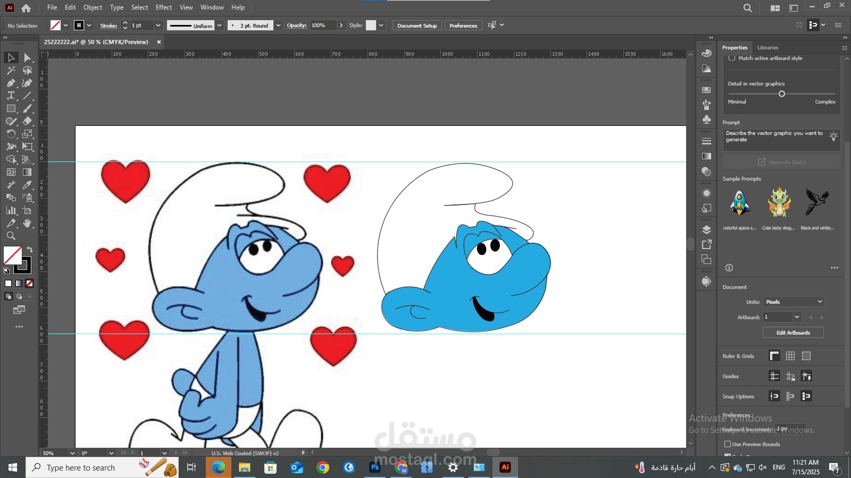
Task: Swap fill and stroke colors
Action: 30,249
